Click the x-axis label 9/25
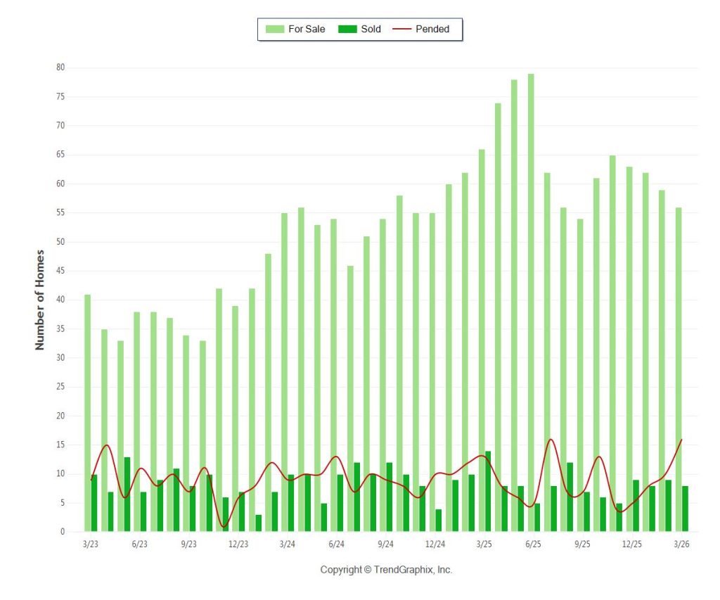The width and height of the screenshot is (720, 600). tap(582, 544)
